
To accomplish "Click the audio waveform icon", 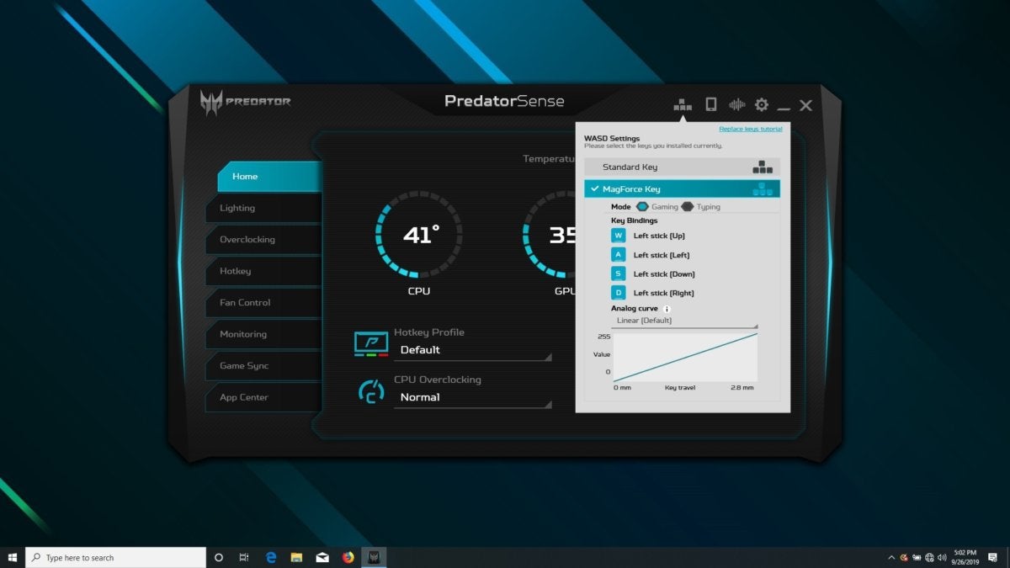I will pyautogui.click(x=736, y=104).
